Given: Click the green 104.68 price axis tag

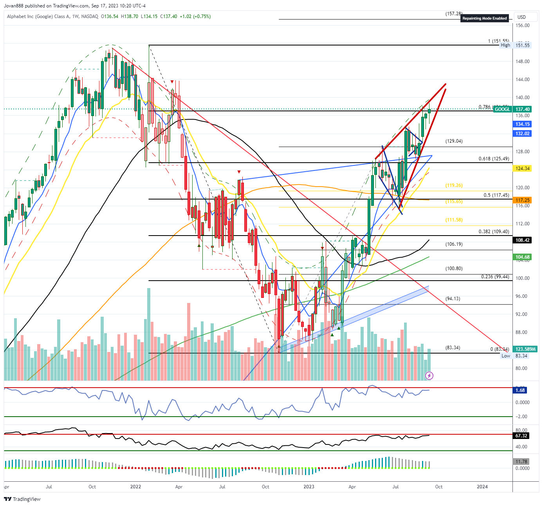Looking at the screenshot, I should tap(522, 257).
